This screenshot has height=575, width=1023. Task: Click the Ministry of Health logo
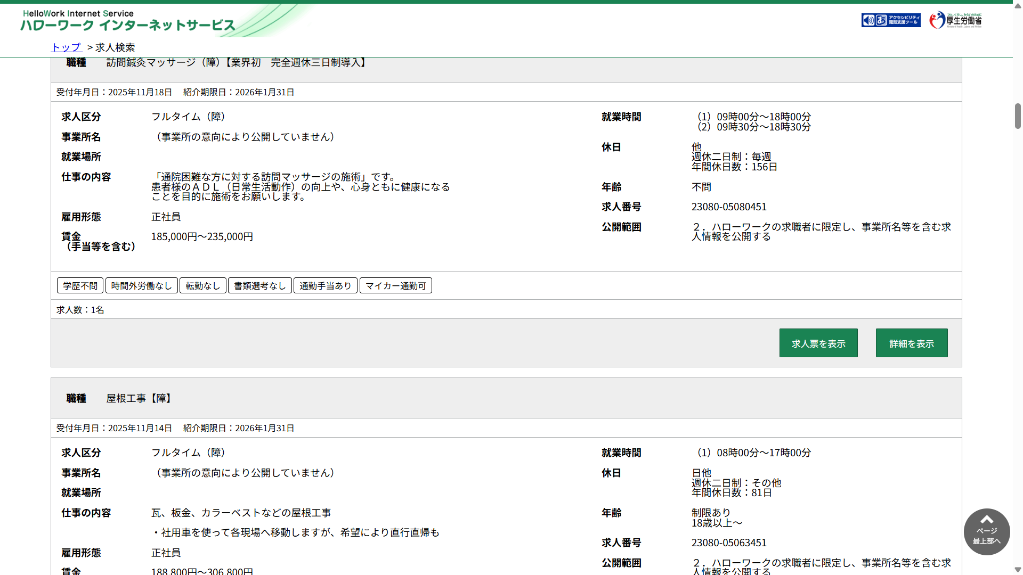(955, 20)
